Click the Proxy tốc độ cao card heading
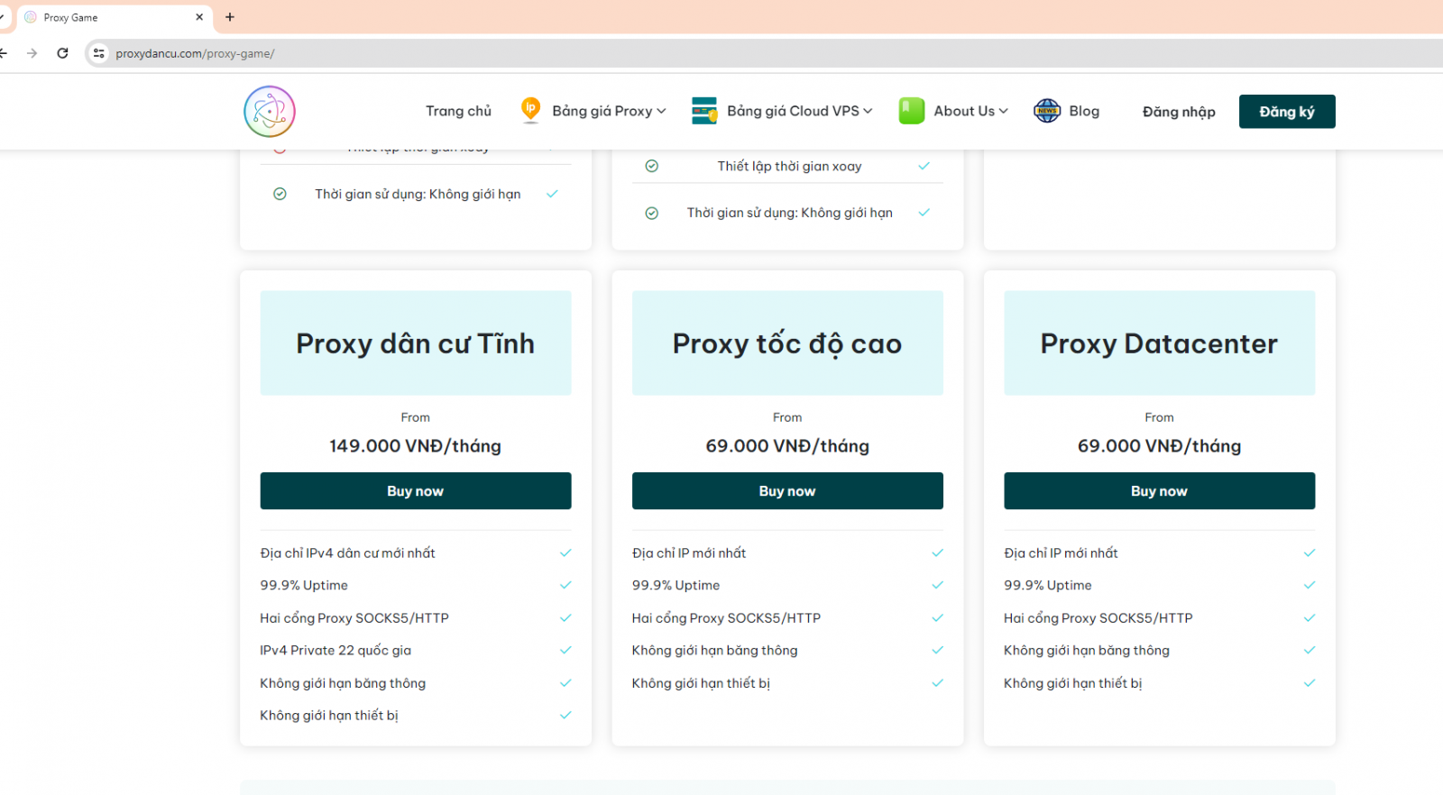 pos(787,343)
